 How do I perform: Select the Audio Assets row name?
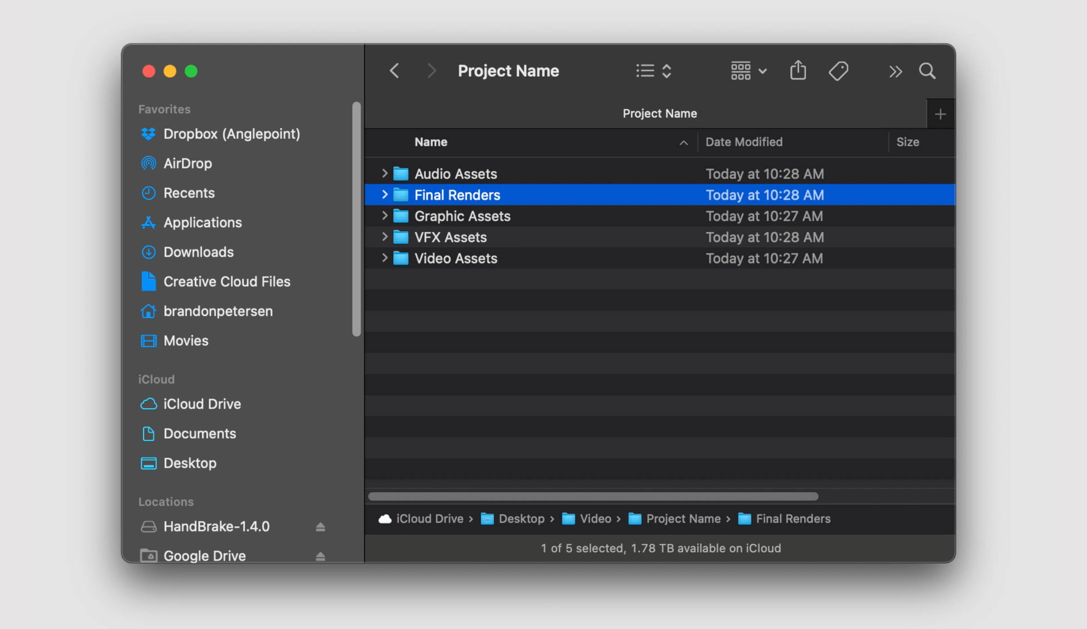point(456,174)
